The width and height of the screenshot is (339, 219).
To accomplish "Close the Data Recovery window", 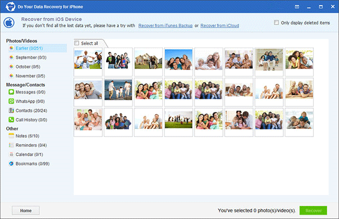I will [333, 7].
